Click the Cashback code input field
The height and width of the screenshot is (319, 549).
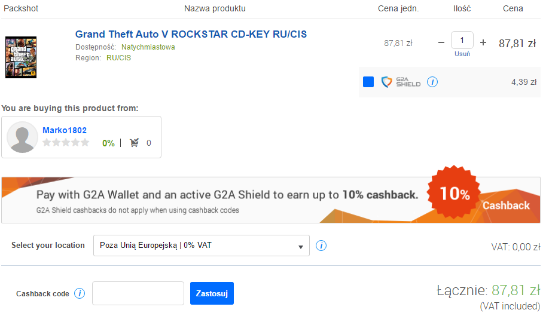click(x=138, y=293)
